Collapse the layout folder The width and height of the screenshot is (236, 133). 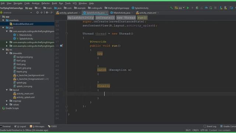[x=7, y=90]
